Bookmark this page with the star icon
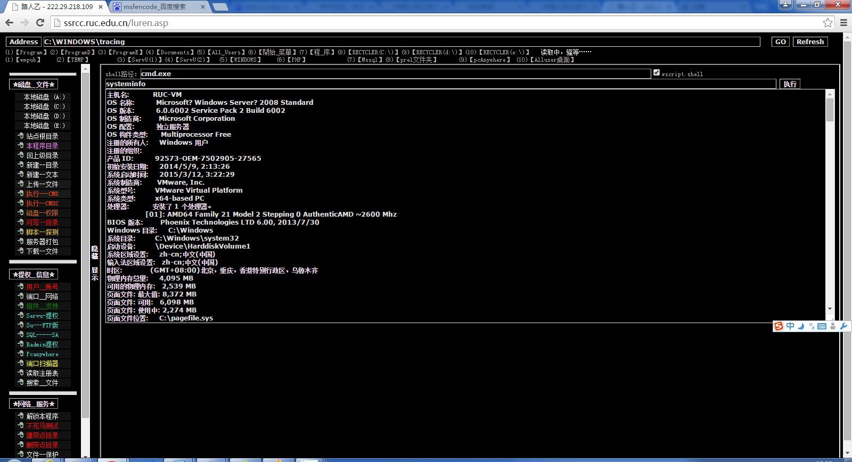This screenshot has width=852, height=462. pyautogui.click(x=828, y=23)
